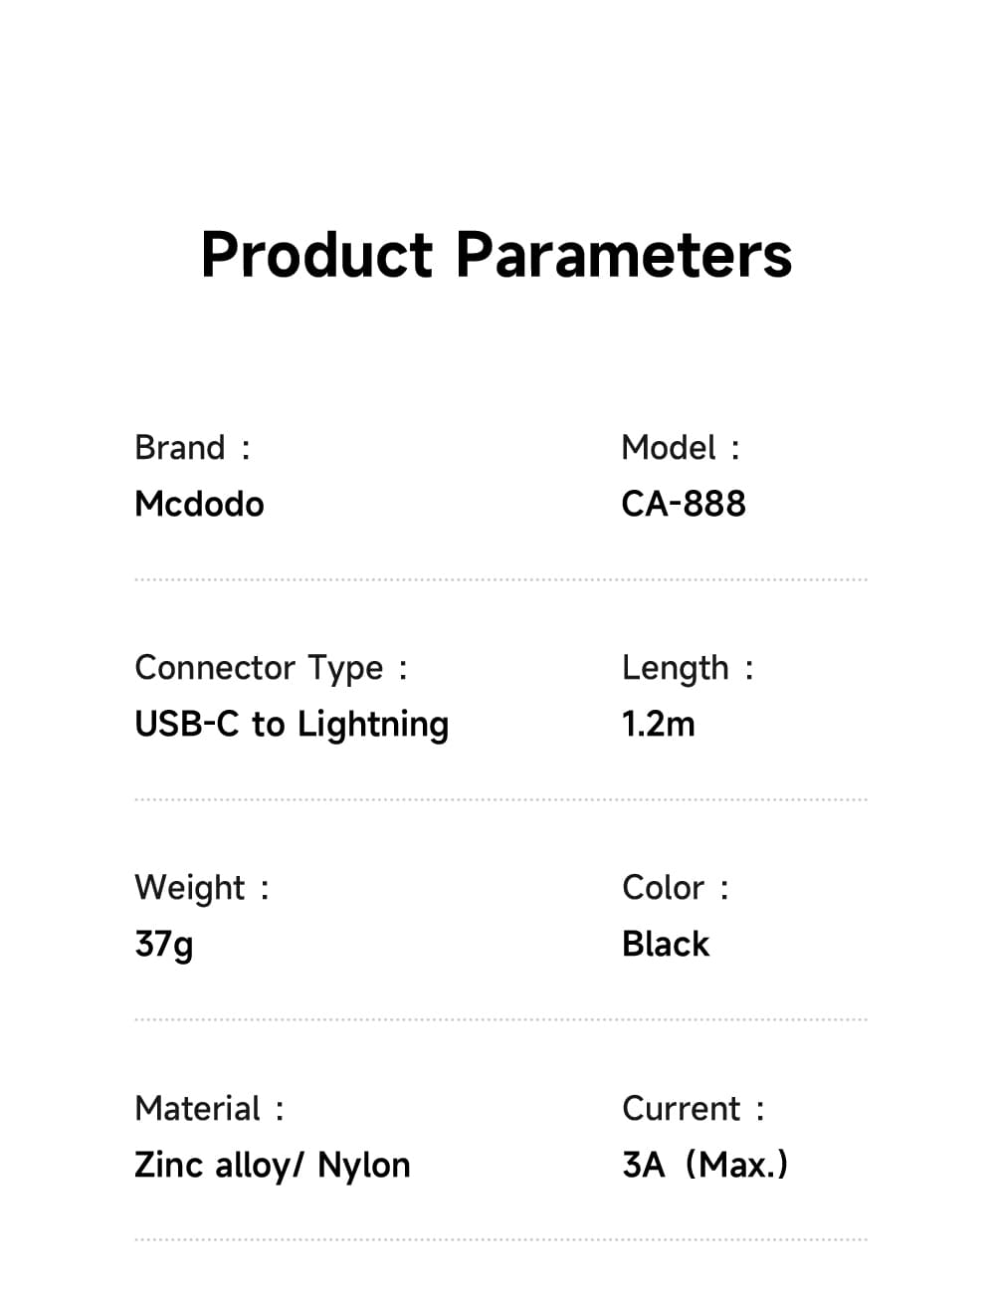Select the Black color value

point(666,945)
